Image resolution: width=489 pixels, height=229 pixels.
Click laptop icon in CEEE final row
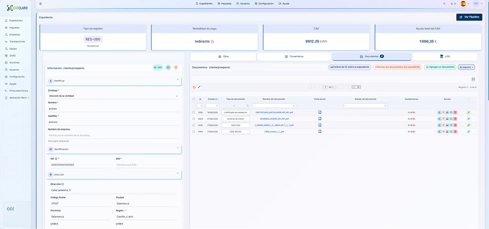(x=447, y=125)
